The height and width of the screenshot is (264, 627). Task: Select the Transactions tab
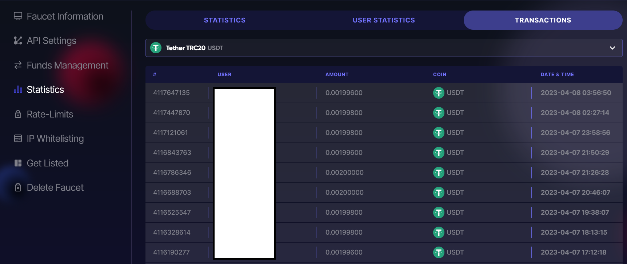coord(543,20)
